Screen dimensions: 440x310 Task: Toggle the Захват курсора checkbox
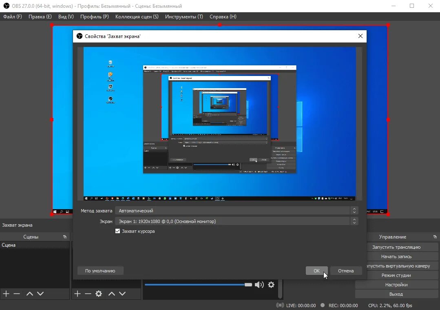tap(117, 231)
